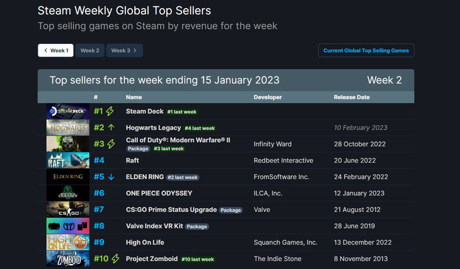Open CS:GO Prime Status Upgrade link
Image resolution: width=460 pixels, height=269 pixels.
coord(171,209)
